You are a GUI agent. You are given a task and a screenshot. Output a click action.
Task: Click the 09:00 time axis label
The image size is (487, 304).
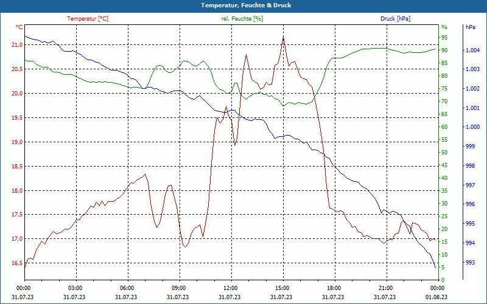pos(180,288)
